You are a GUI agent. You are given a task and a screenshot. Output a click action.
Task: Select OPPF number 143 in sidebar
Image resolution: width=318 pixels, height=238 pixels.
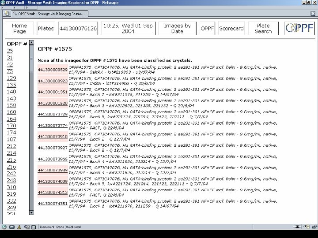[11, 99]
